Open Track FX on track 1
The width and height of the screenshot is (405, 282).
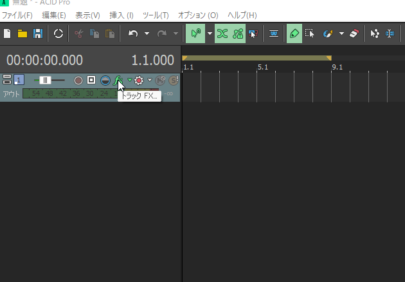coord(118,80)
